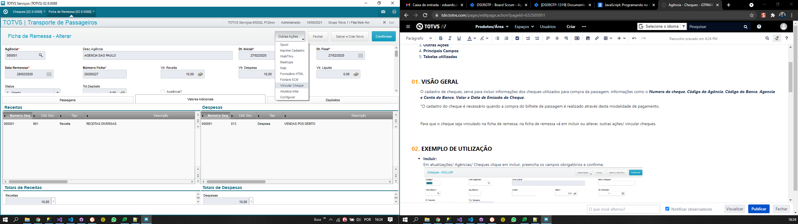Screen dimensions: 798x224
Task: Expand the Espaços menu
Action: pos(524,27)
